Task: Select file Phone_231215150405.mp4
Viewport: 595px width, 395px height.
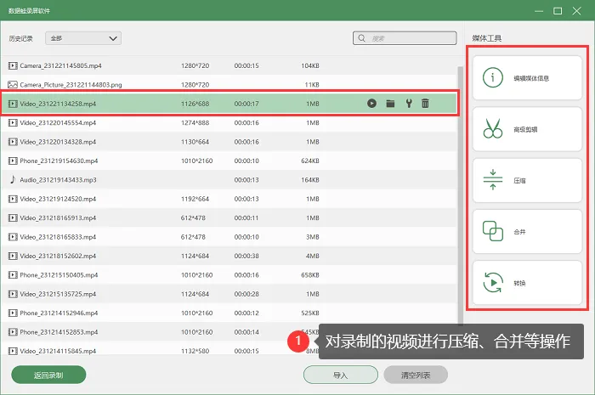Action: coord(229,275)
